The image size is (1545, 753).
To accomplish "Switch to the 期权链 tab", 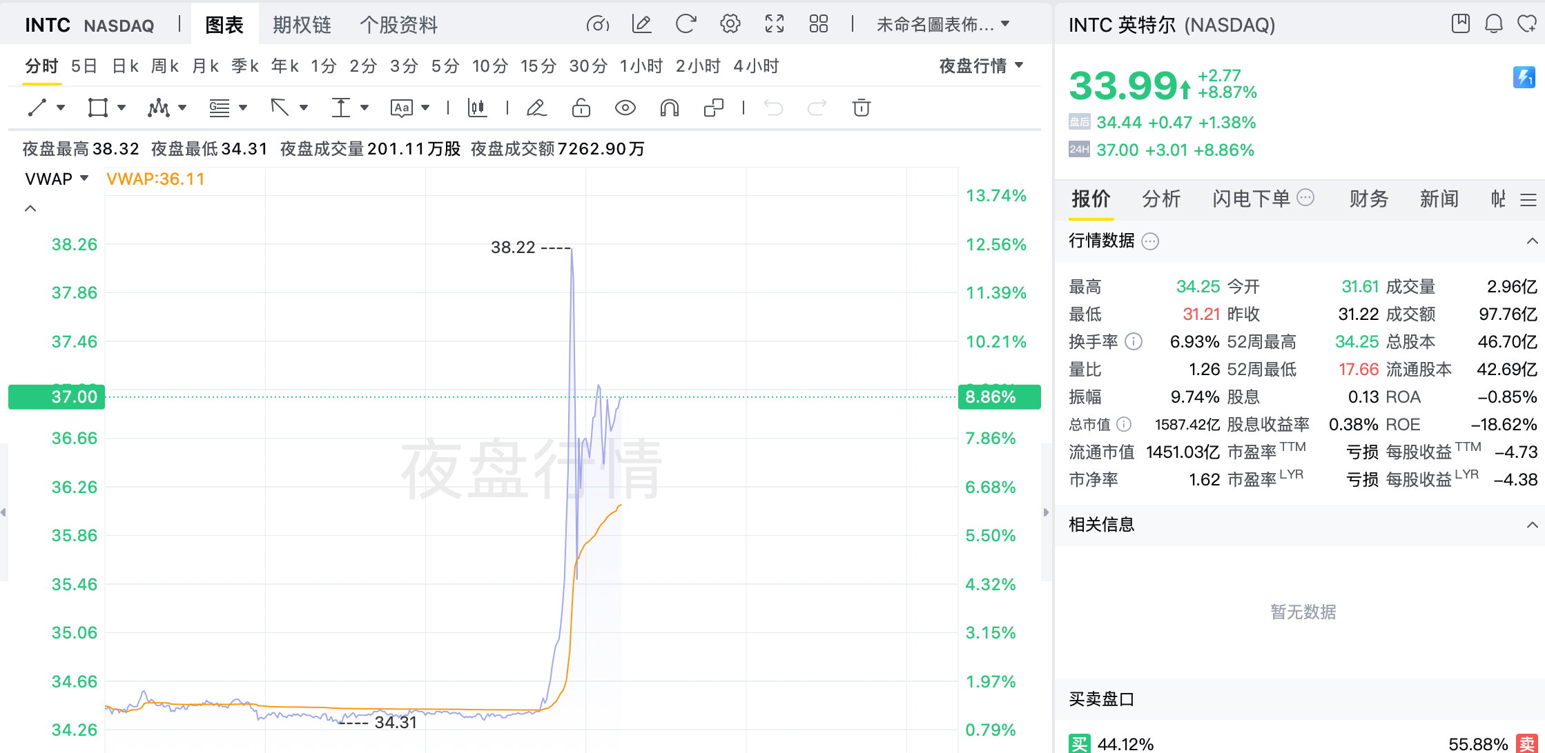I will click(x=302, y=25).
